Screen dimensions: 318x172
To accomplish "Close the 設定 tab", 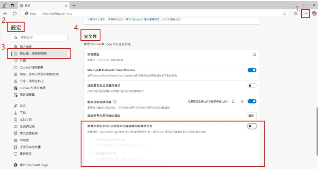I will pos(66,6).
